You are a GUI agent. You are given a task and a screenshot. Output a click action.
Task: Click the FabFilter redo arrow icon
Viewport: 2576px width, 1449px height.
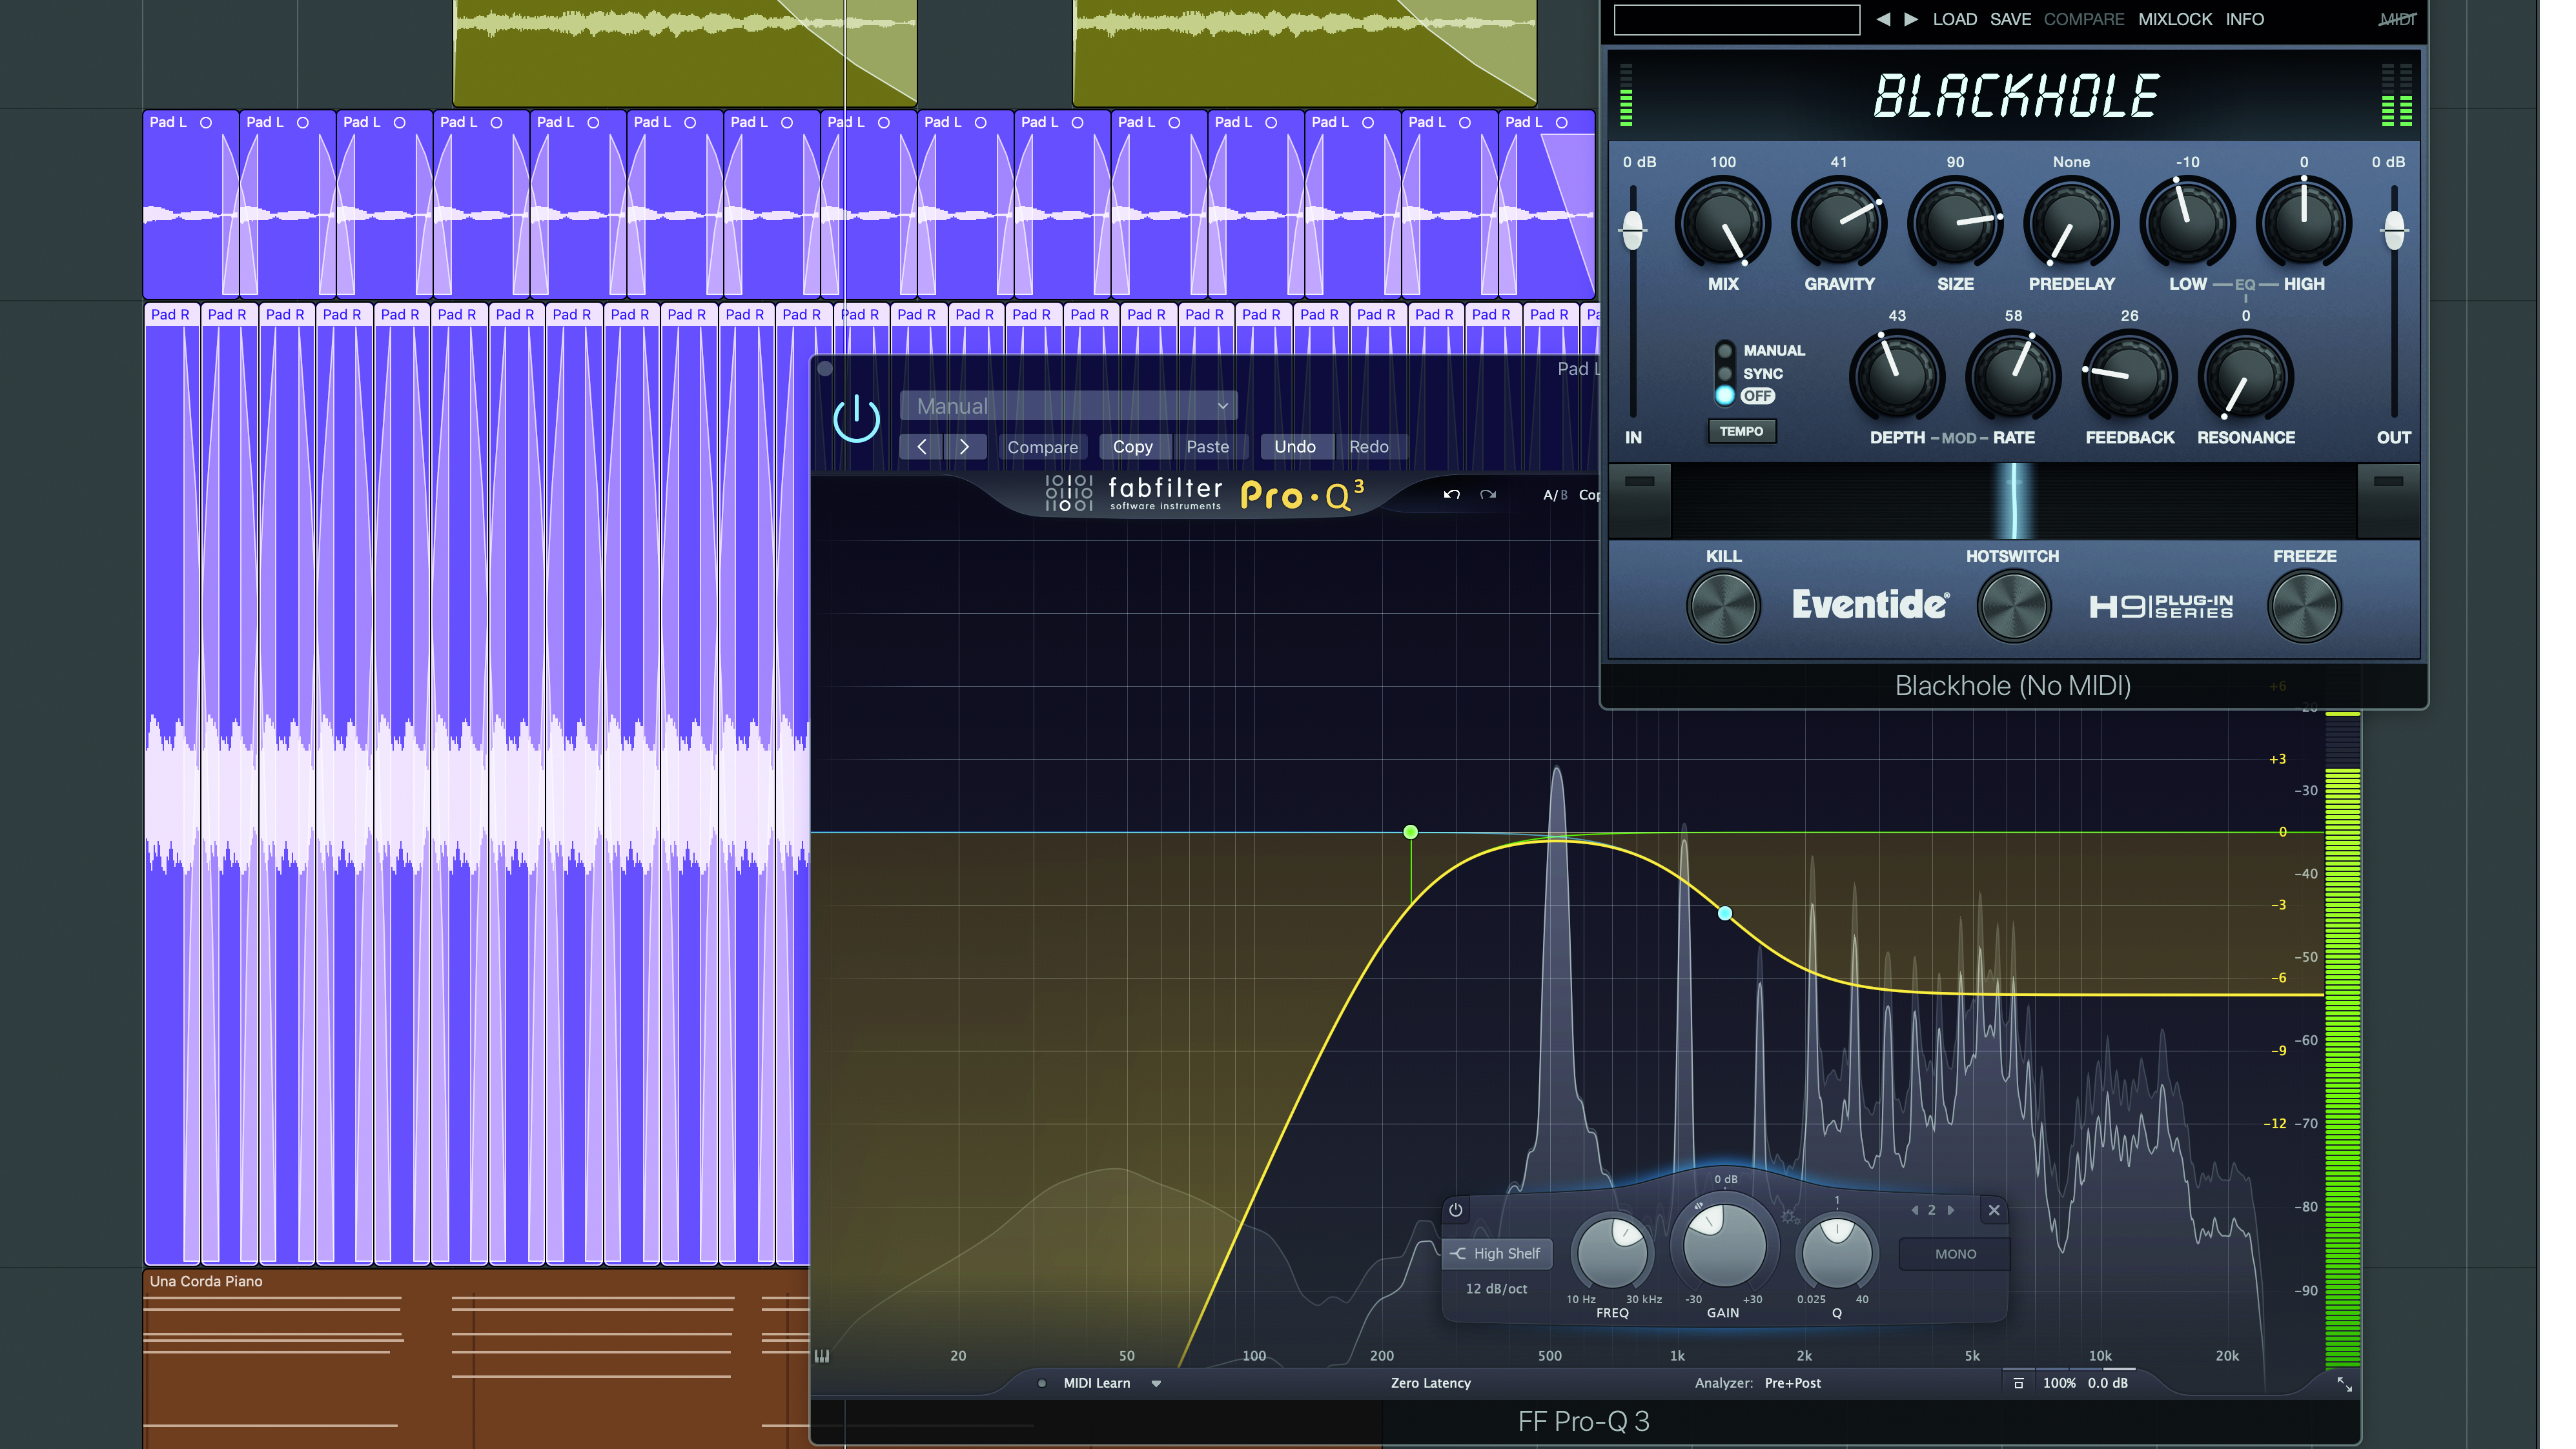pyautogui.click(x=1488, y=494)
